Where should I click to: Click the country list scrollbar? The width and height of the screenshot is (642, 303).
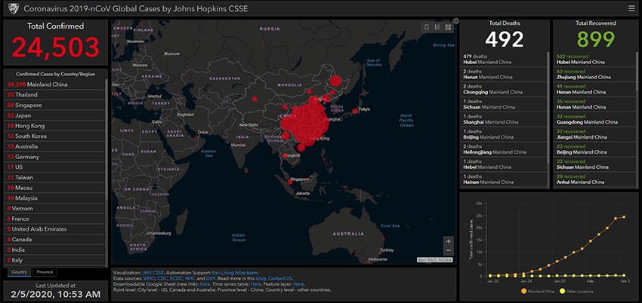click(x=106, y=139)
